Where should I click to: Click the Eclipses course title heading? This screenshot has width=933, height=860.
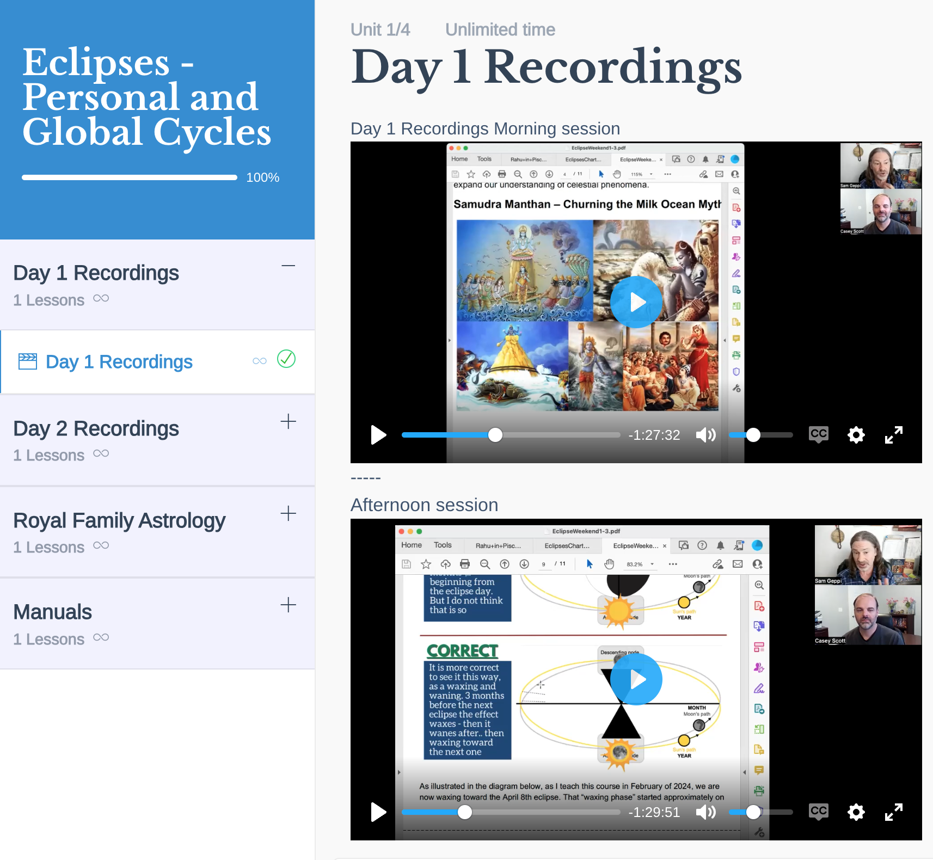click(x=146, y=97)
